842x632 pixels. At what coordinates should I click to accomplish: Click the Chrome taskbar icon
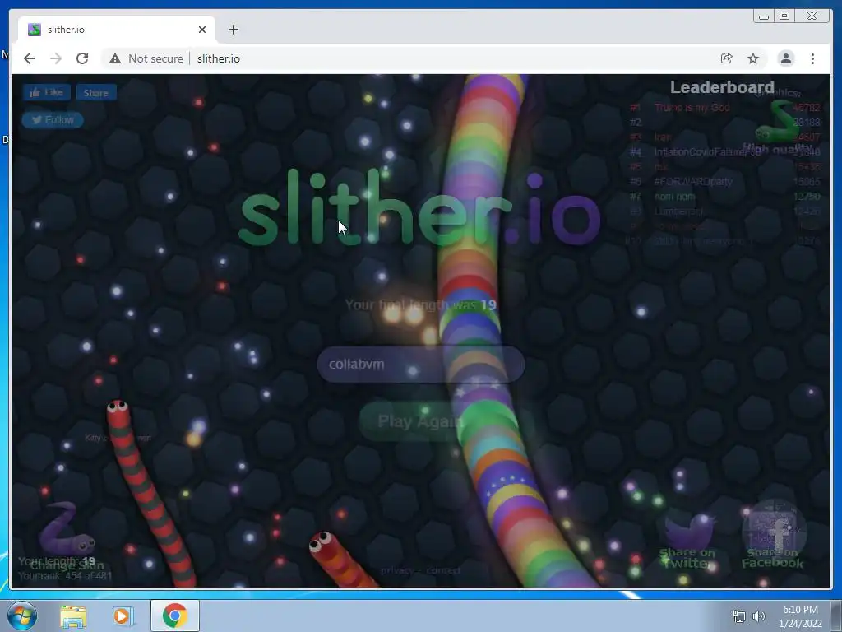click(x=175, y=616)
